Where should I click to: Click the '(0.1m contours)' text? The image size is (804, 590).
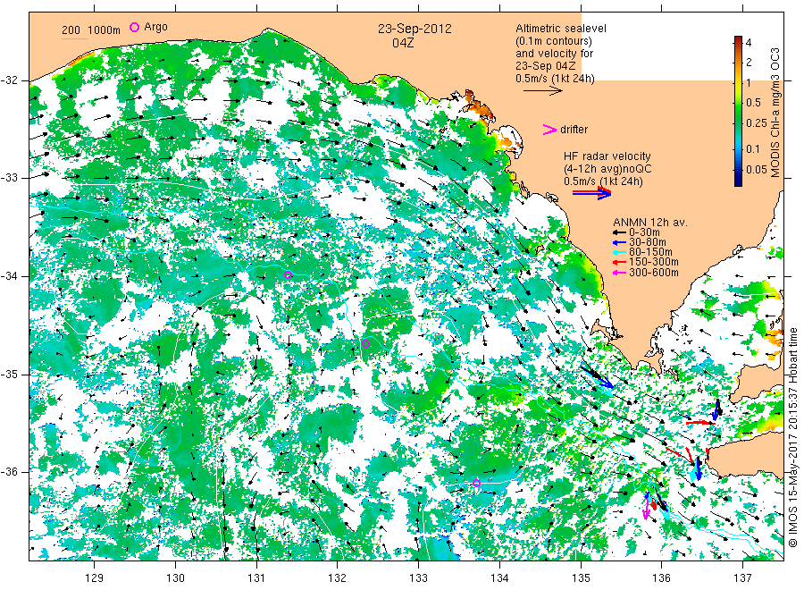coord(554,41)
